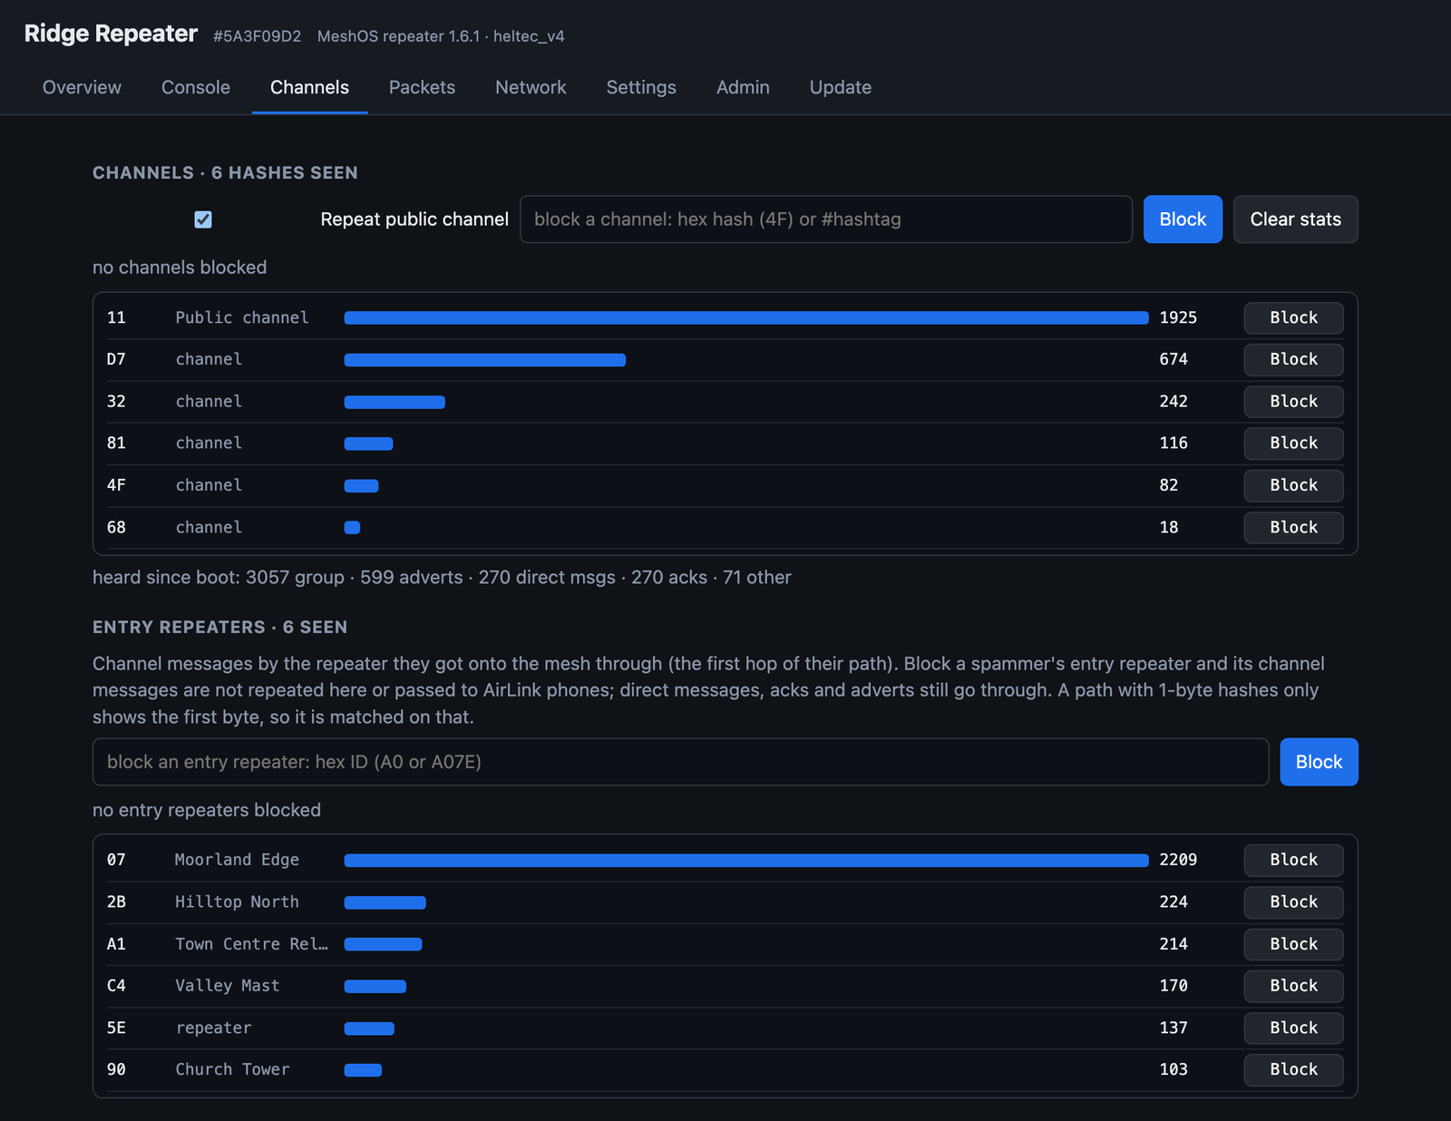
Task: Block channel 81
Action: pyautogui.click(x=1293, y=443)
